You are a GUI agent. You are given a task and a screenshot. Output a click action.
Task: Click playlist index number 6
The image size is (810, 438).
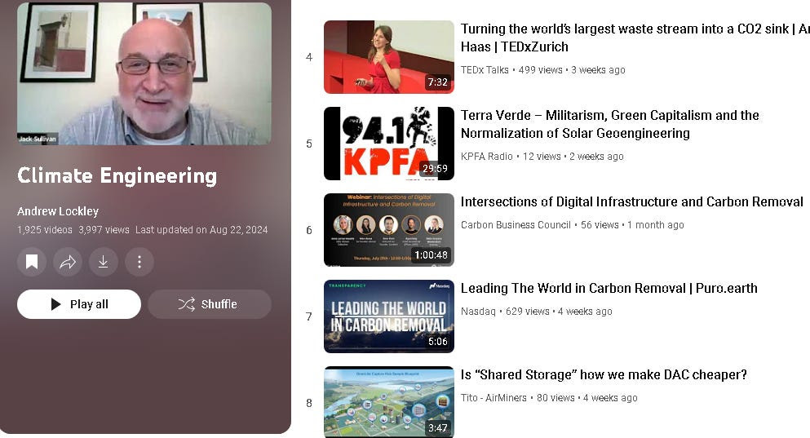click(309, 230)
